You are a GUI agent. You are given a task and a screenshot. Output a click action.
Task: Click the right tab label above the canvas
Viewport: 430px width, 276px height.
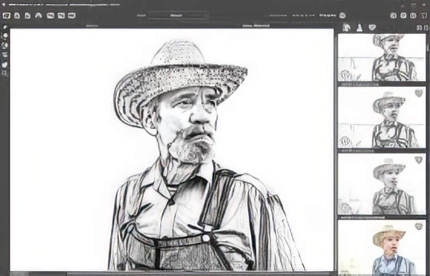click(x=256, y=26)
